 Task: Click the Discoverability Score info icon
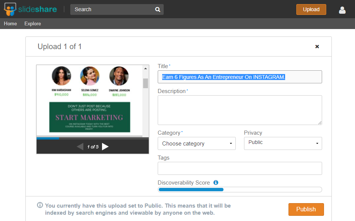click(216, 182)
